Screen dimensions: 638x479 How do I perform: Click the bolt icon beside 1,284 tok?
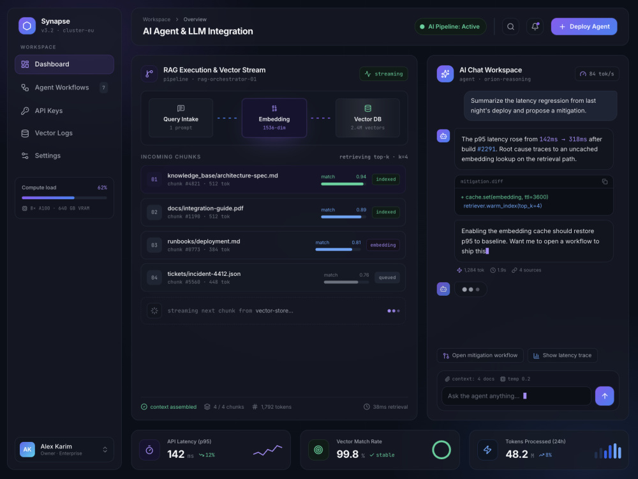459,270
